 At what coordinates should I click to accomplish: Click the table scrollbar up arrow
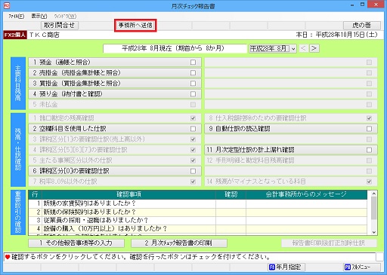tap(373, 194)
